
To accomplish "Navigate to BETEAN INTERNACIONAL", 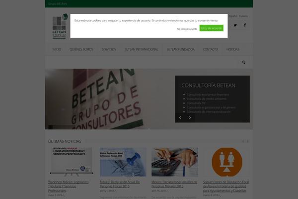I will tap(141, 49).
